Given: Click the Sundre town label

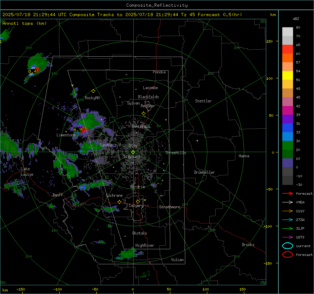Looking at the screenshot, I should [x=106, y=145].
